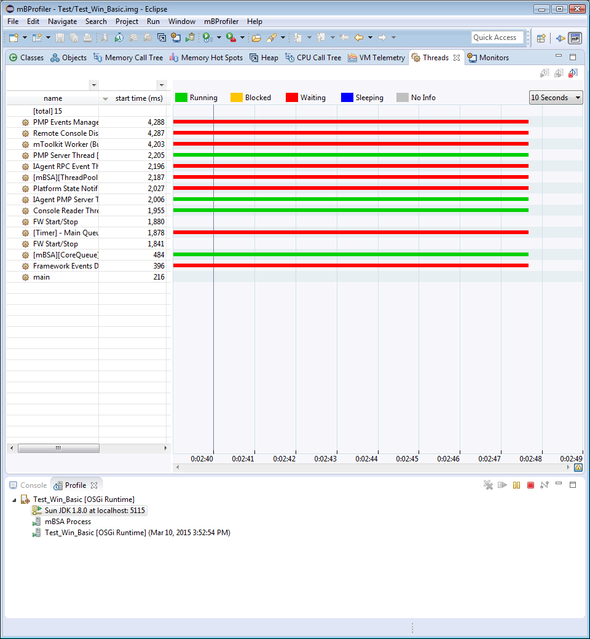Click the mBProfiler perspective icon
Viewport: 590px width, 639px height.
tap(575, 38)
